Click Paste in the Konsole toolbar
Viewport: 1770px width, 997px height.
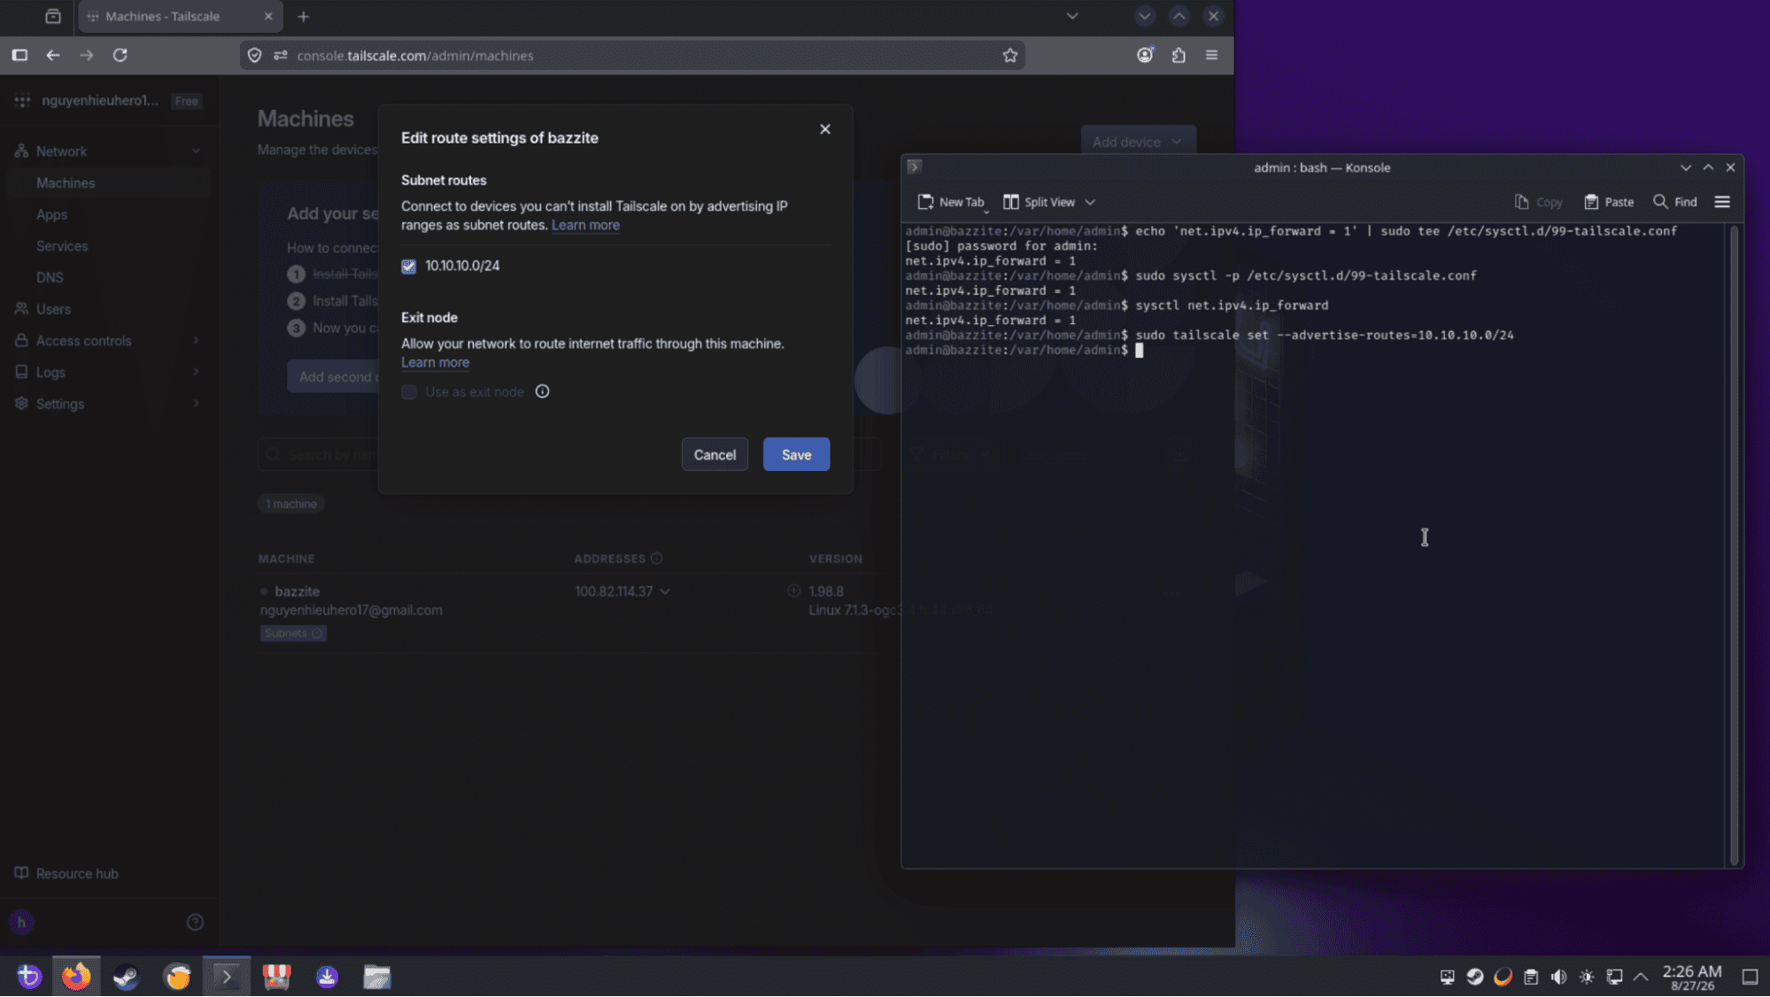tap(1608, 202)
